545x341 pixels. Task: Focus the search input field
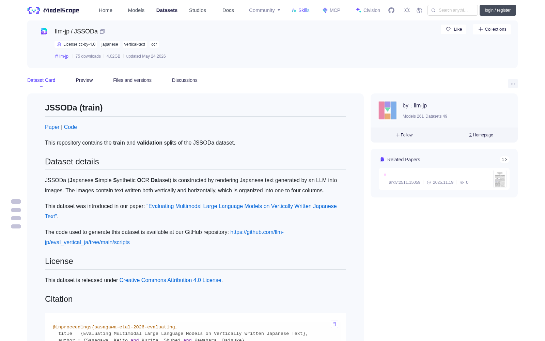tap(453, 10)
